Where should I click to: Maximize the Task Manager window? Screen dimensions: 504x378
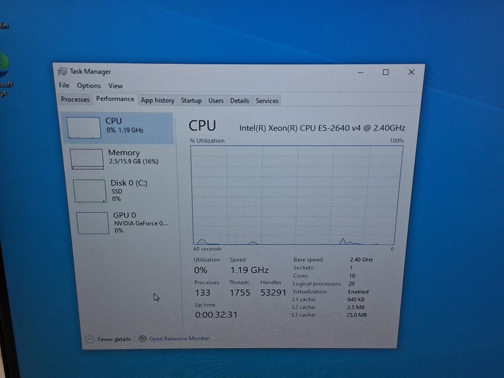click(385, 72)
